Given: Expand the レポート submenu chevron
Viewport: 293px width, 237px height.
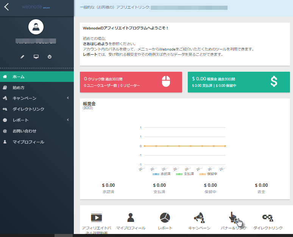Looking at the screenshot, I should [68, 120].
